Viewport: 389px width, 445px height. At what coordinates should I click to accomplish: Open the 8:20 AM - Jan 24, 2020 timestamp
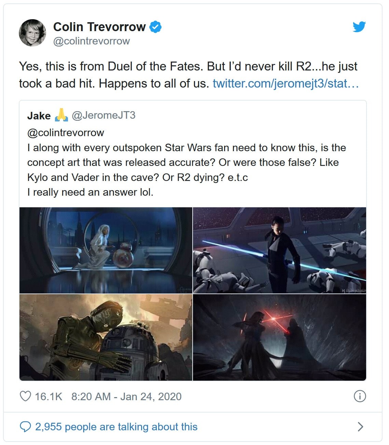126,396
